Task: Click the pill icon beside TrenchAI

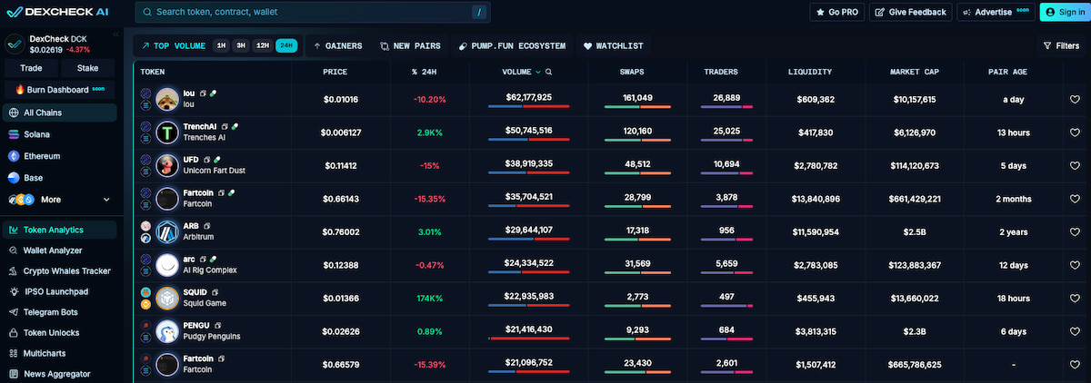Action: 234,126
